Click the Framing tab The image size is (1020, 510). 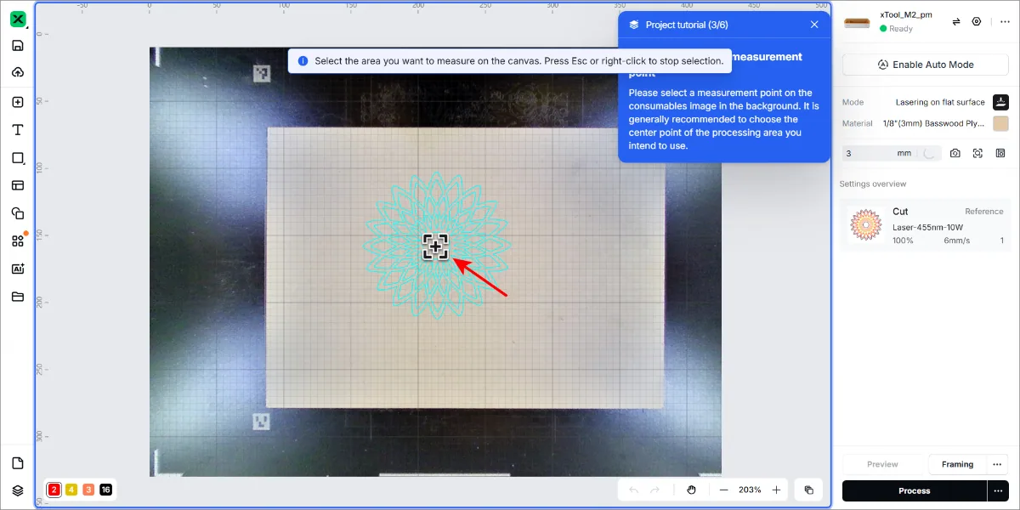957,464
